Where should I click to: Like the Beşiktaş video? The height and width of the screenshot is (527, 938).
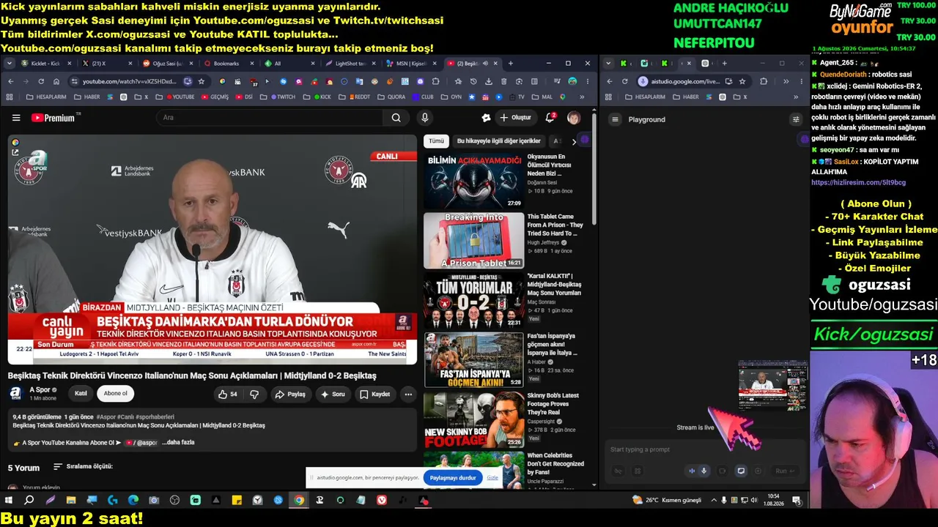[x=228, y=394]
